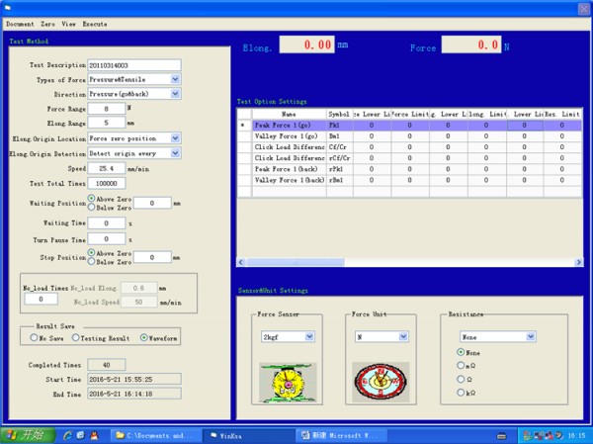The image size is (593, 444).
Task: Open the Execute menu
Action: click(x=94, y=23)
